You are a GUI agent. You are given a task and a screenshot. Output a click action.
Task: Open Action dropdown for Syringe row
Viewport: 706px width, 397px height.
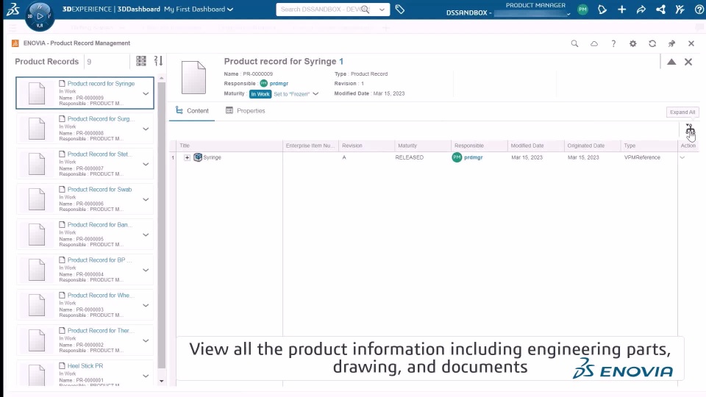click(682, 157)
